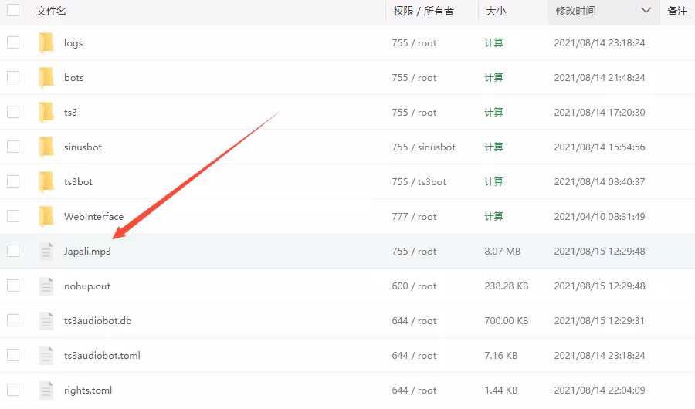Click the date 2021/08/14 22:04:09
Screen dimensions: 695x409
(x=599, y=390)
